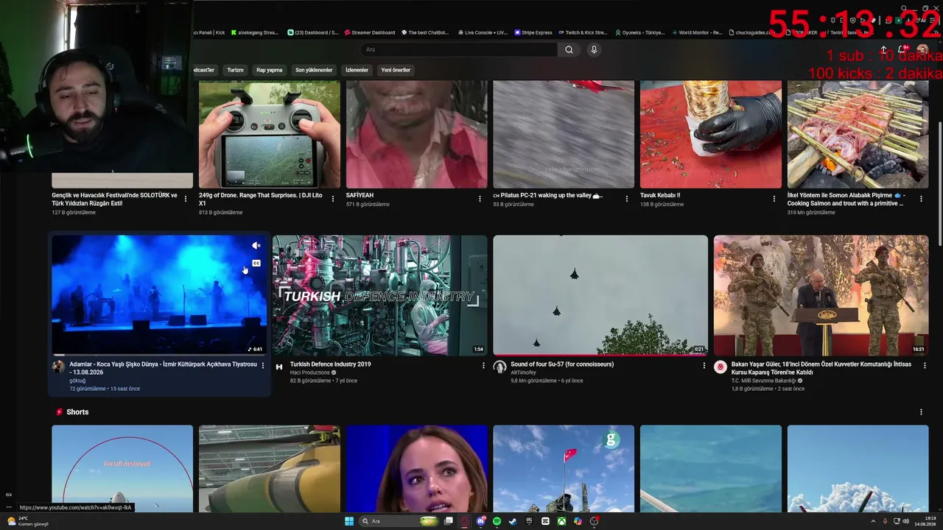Open Steam from the taskbar

513,521
